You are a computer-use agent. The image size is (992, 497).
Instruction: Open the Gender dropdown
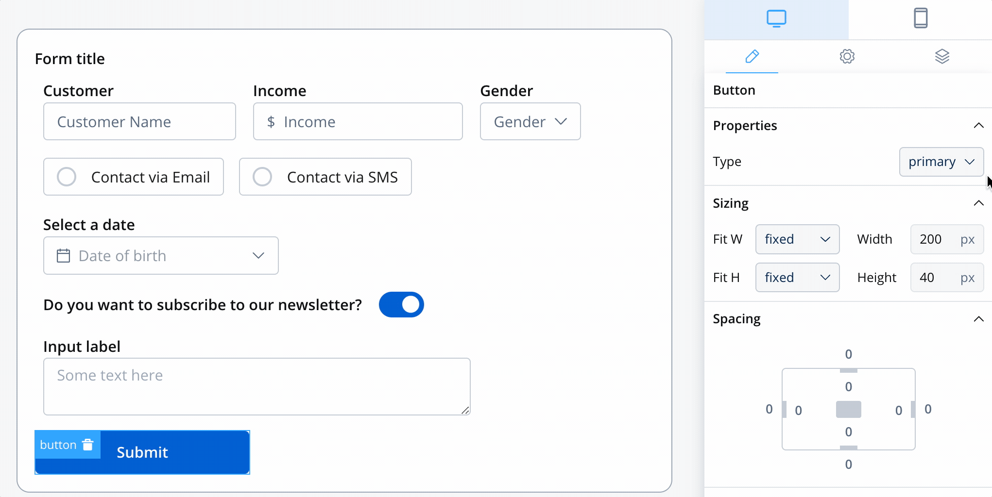[x=530, y=121]
